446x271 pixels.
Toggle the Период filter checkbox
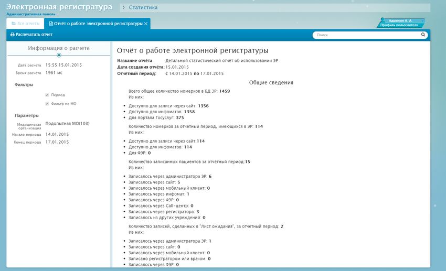coord(47,95)
